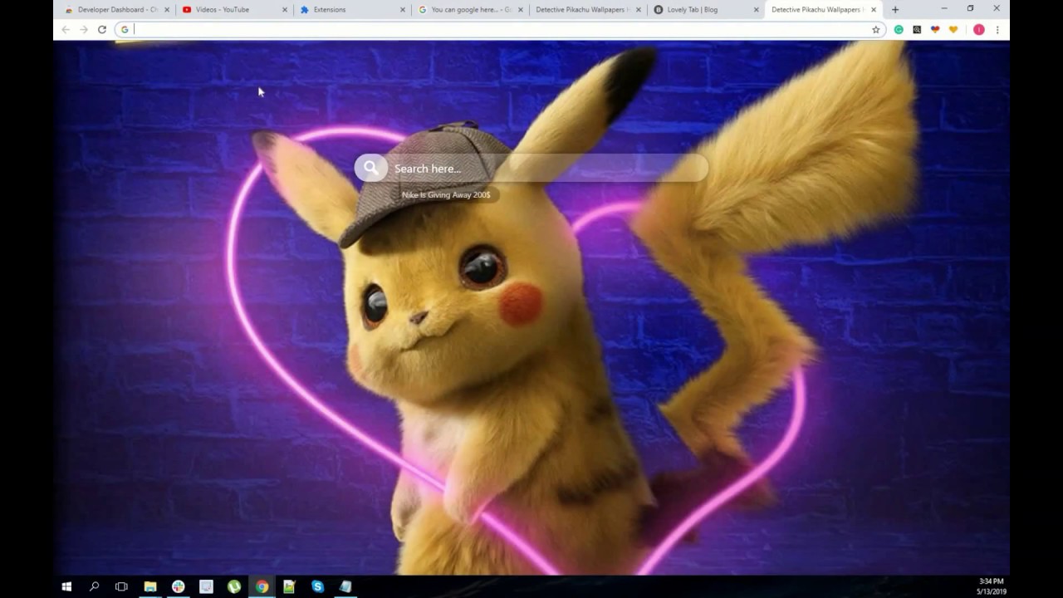
Task: Click the Nike Is Giving Away 200$ link
Action: click(446, 195)
